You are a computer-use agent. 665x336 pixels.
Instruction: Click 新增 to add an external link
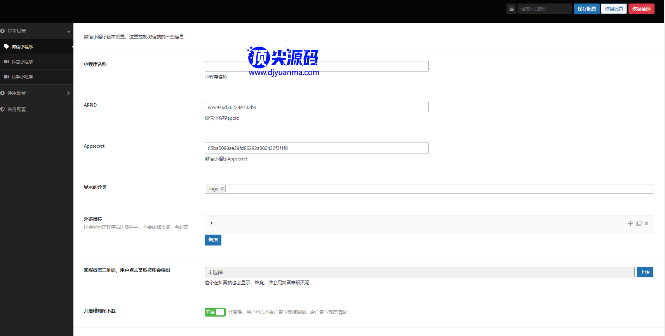coord(213,240)
